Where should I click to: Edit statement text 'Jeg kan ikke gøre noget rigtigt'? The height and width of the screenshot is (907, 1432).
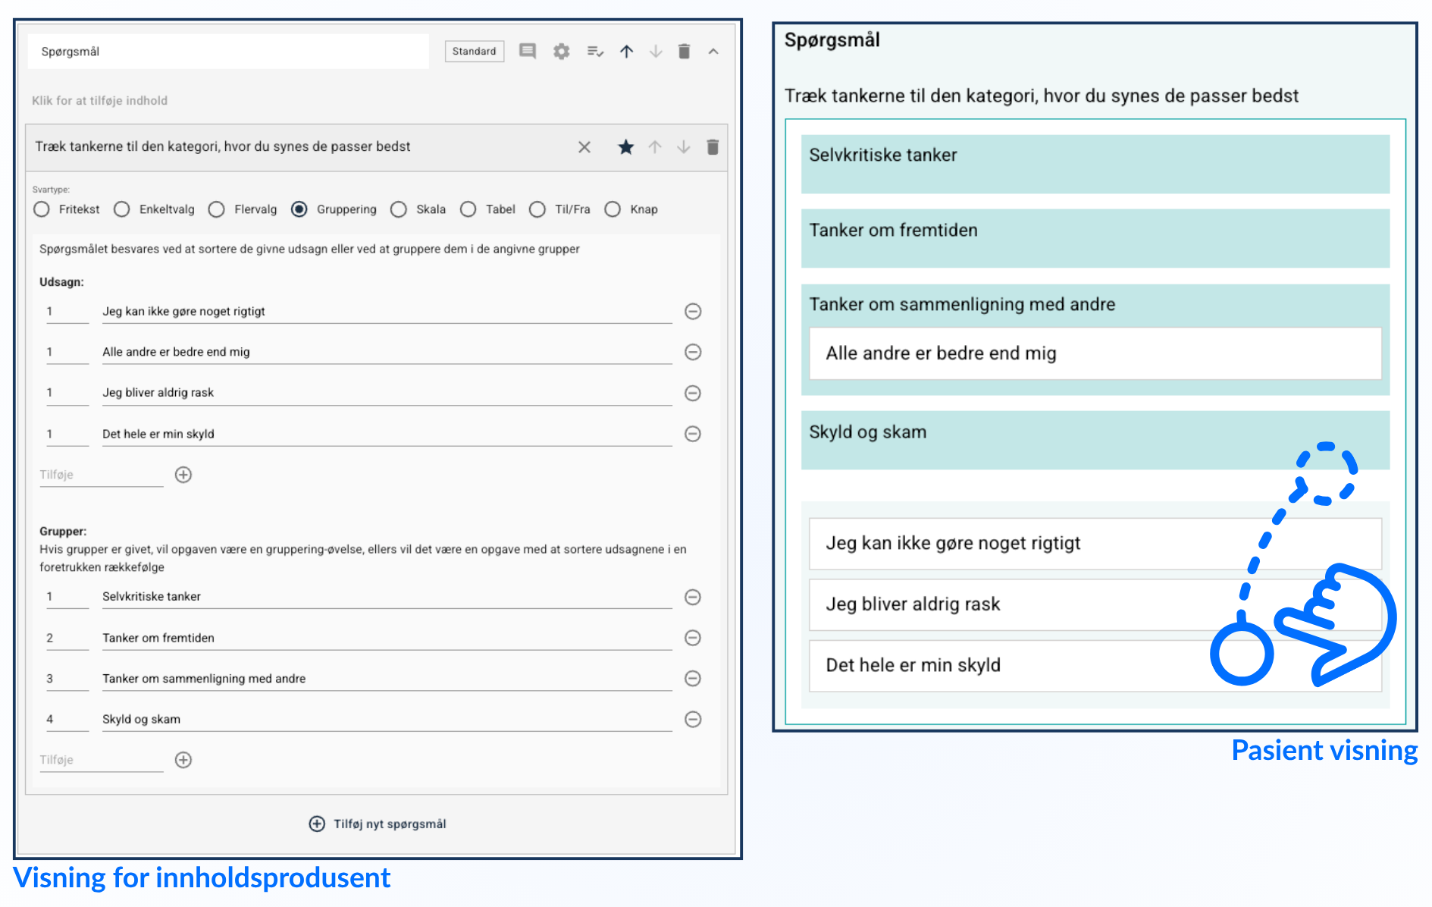coord(387,312)
